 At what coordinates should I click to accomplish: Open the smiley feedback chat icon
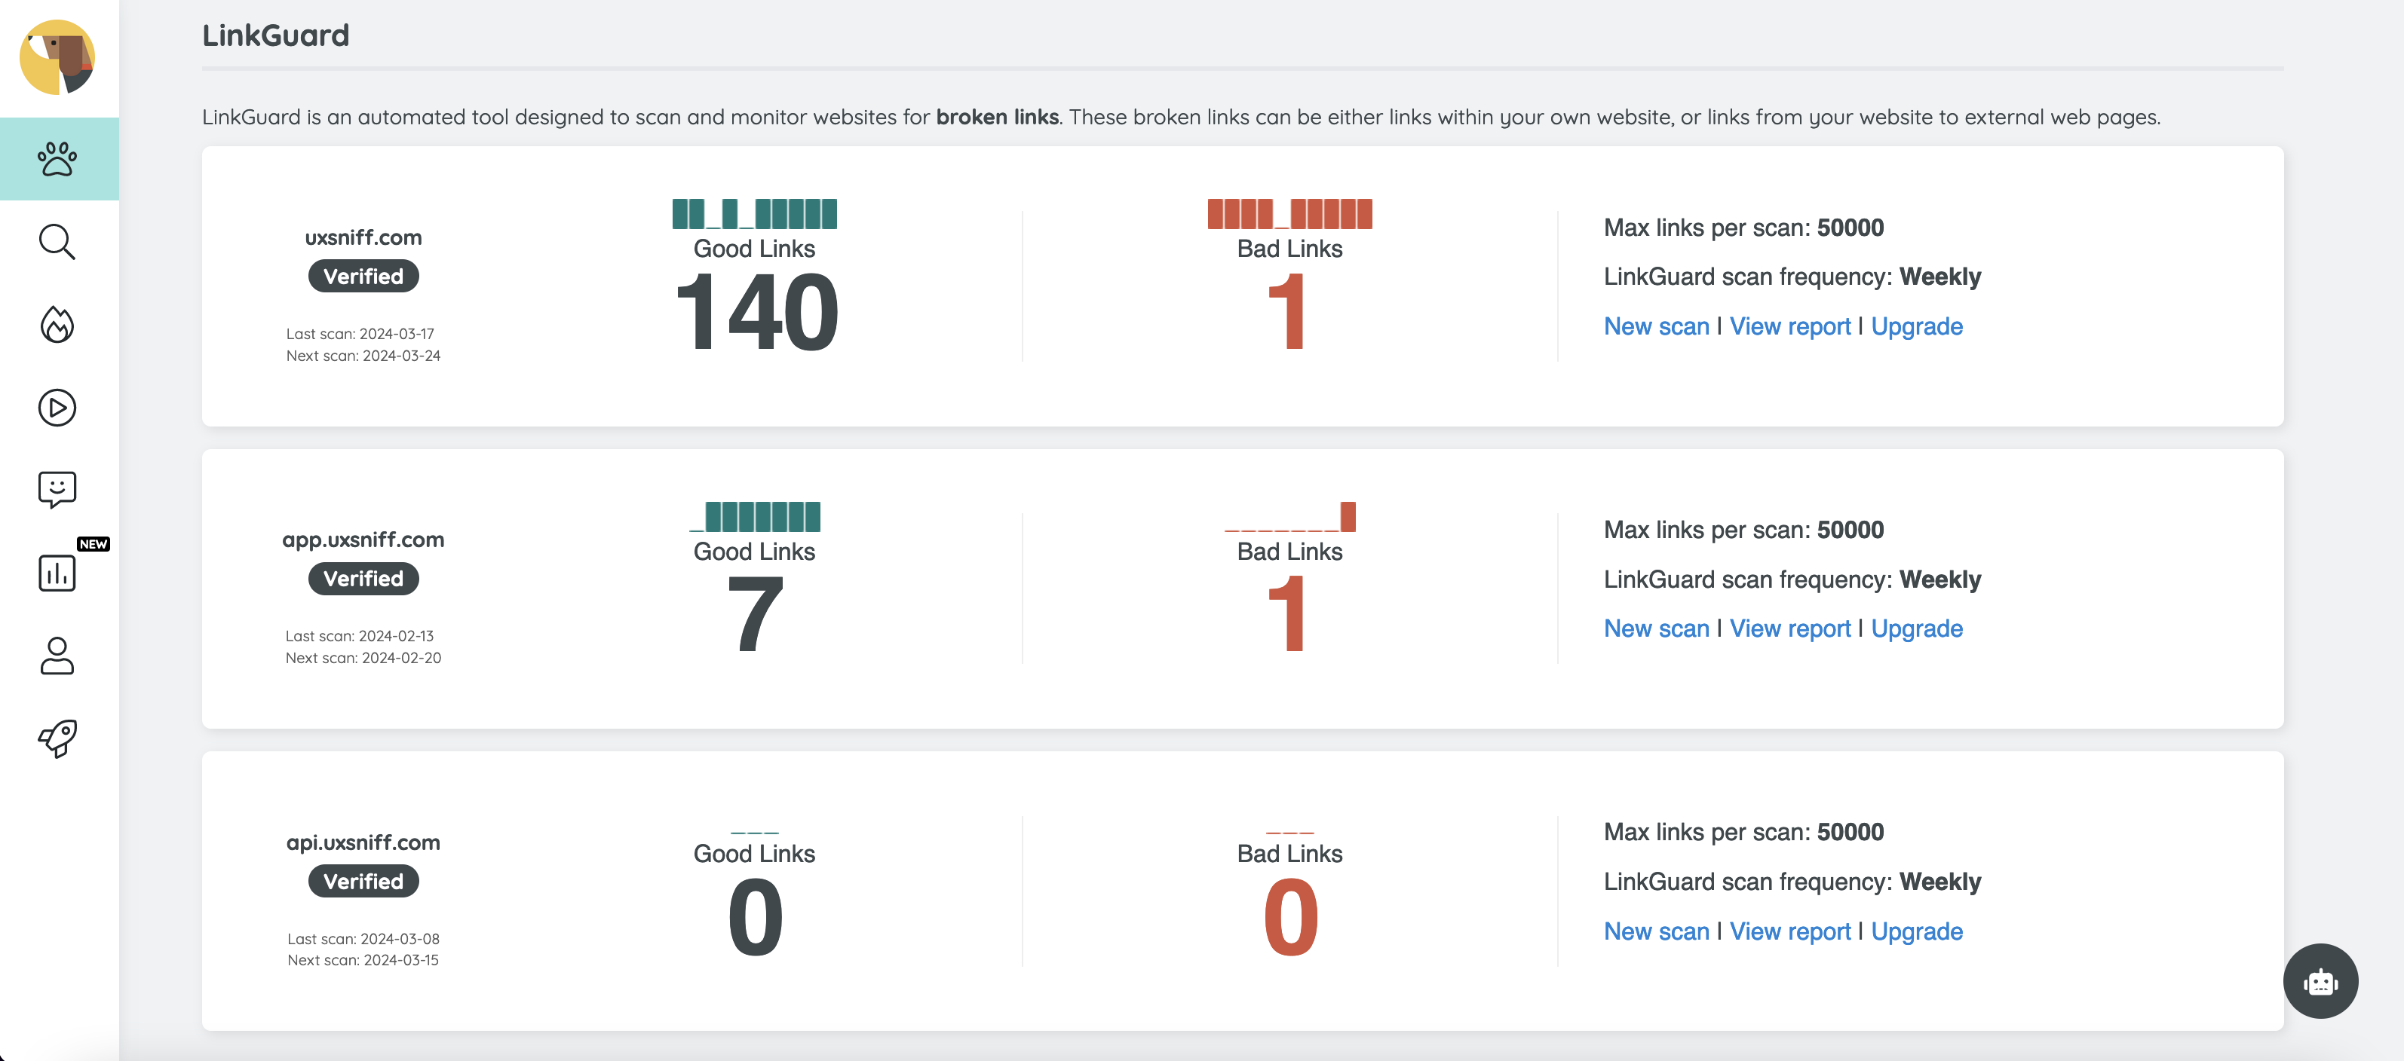click(x=57, y=490)
